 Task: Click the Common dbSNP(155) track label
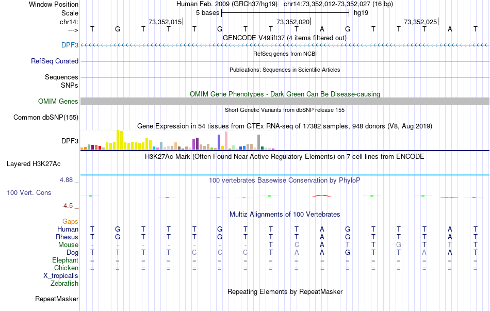tap(45, 117)
